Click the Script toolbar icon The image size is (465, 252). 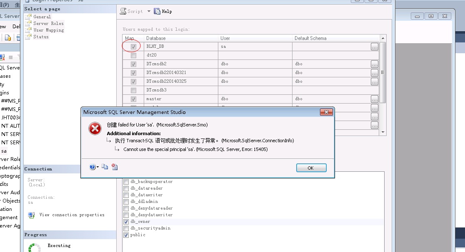pos(123,11)
